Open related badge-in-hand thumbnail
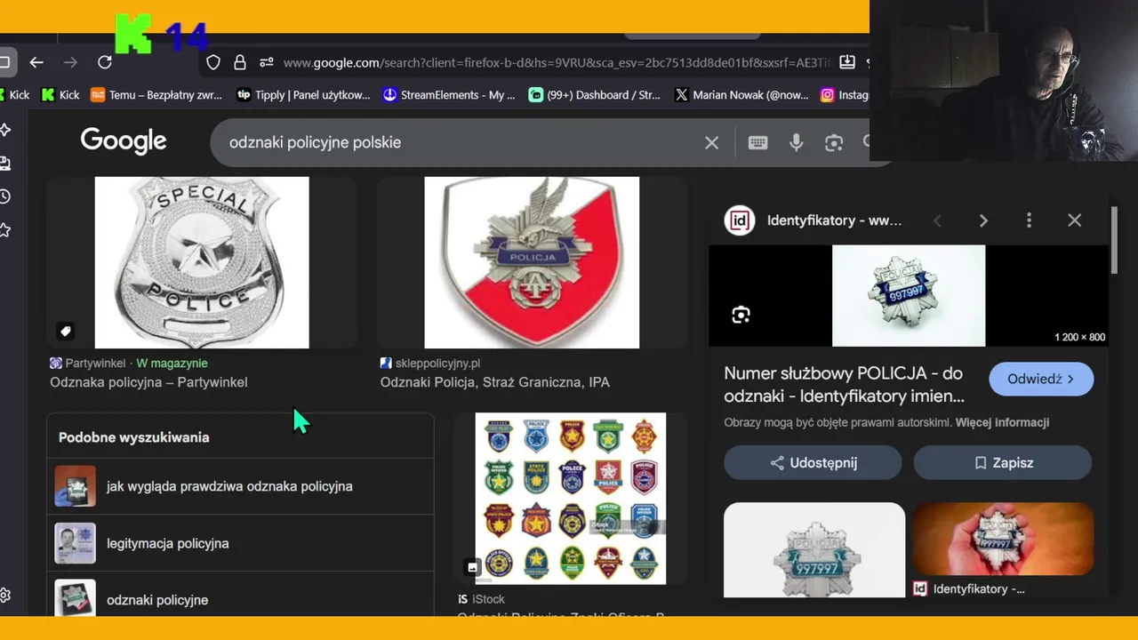 coord(1003,540)
